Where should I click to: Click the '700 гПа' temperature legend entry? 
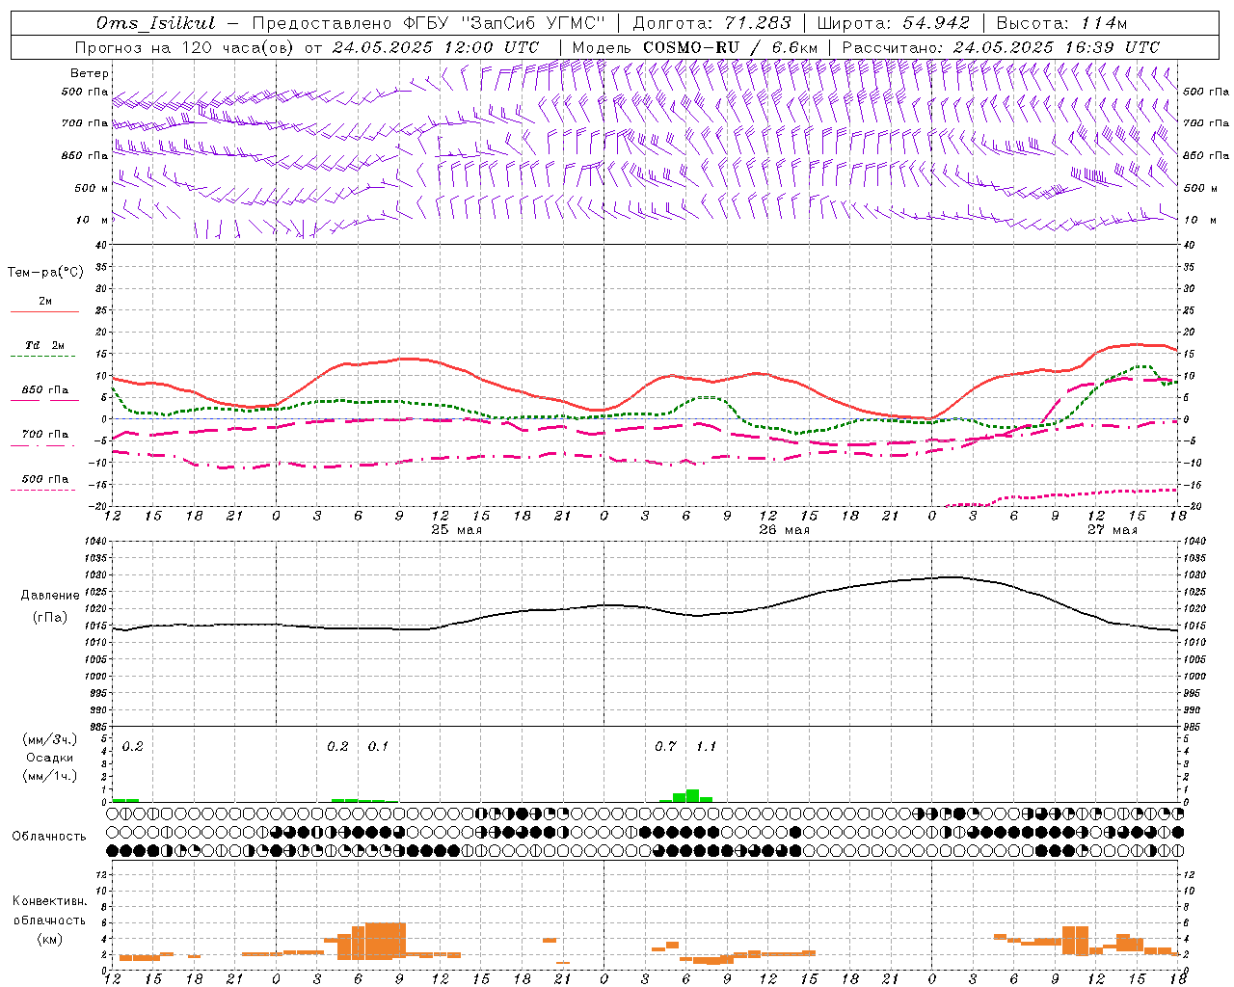[44, 434]
